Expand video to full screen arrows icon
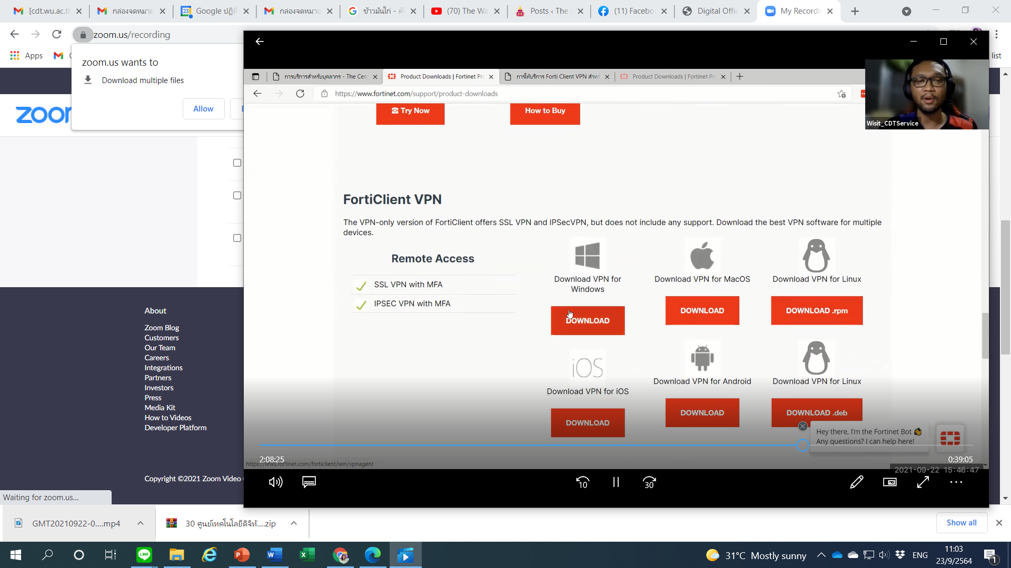 (x=923, y=482)
